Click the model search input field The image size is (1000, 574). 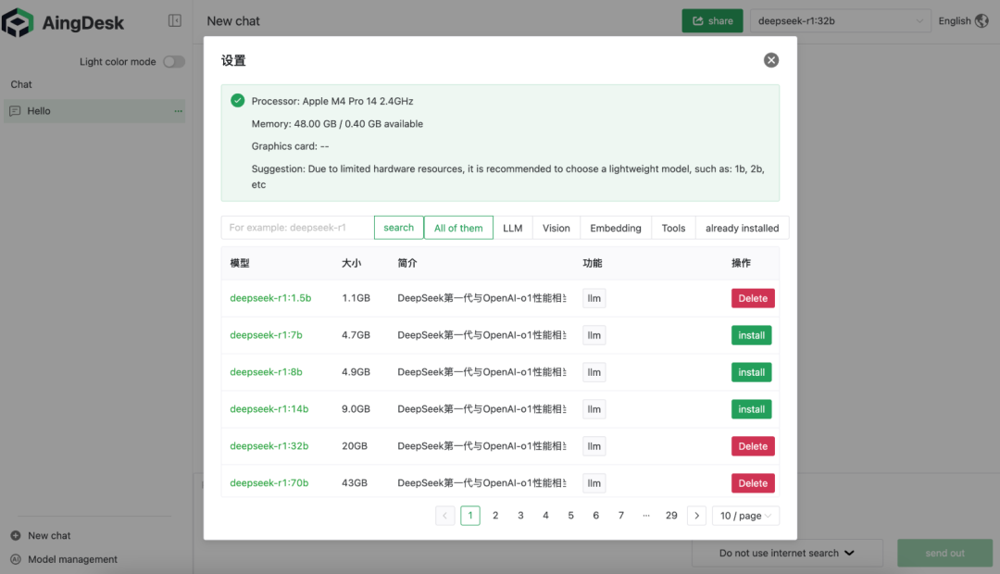[x=296, y=227]
